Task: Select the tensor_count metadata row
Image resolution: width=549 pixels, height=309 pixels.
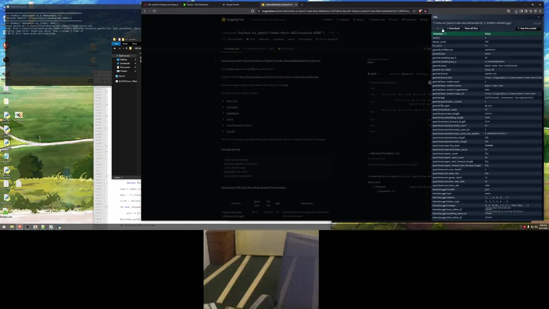Action: point(487,42)
